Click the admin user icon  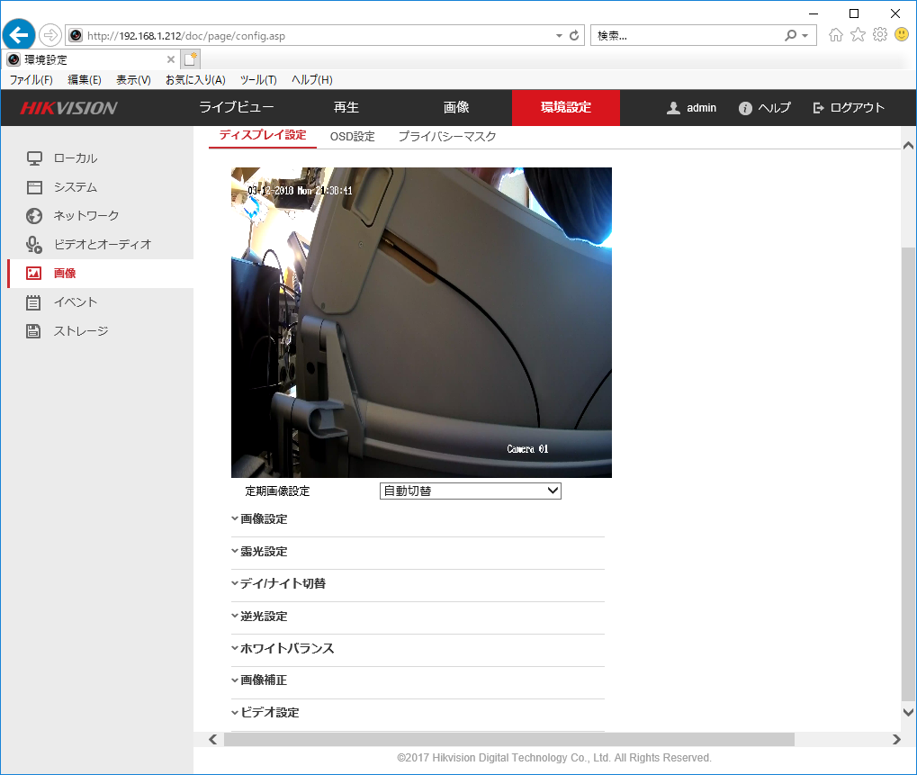click(673, 108)
